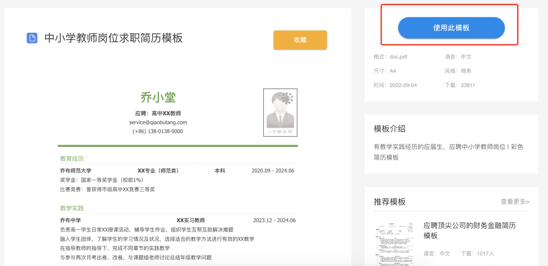Open the 查看更多 link
Screen dimensions: 548x266
click(x=515, y=202)
